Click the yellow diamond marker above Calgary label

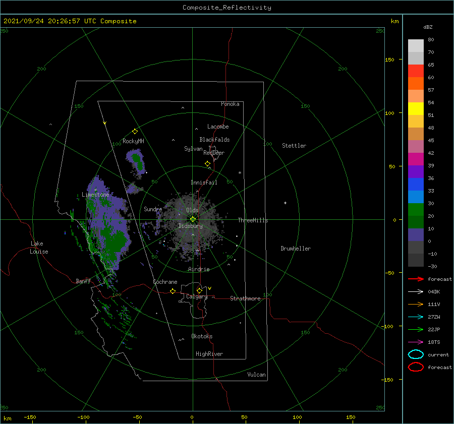coord(199,290)
